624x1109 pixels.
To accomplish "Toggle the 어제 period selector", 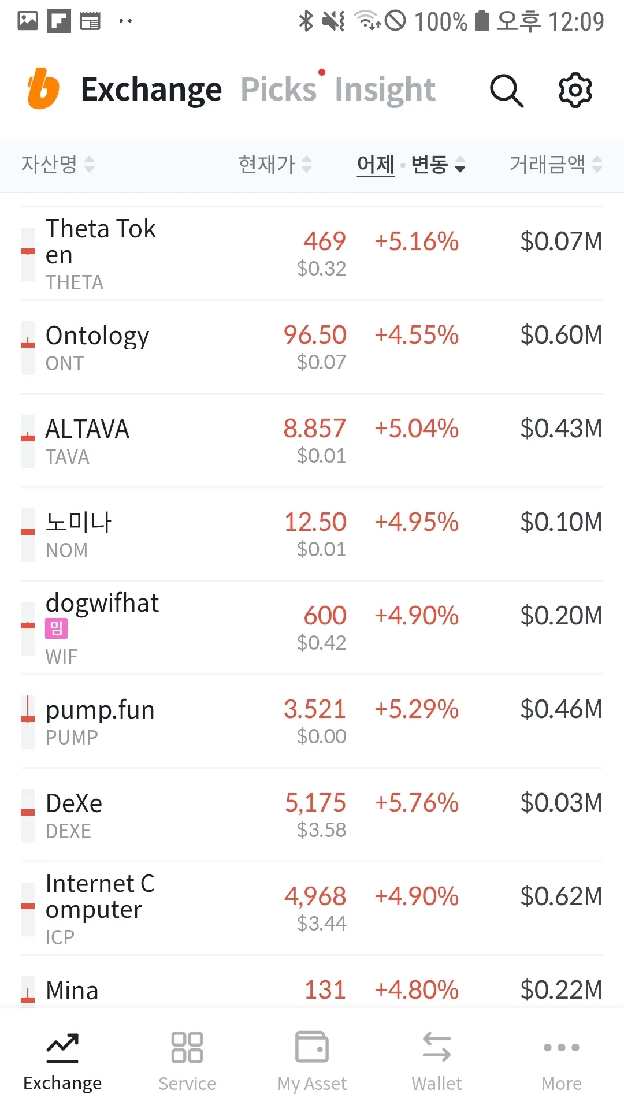I will point(376,165).
